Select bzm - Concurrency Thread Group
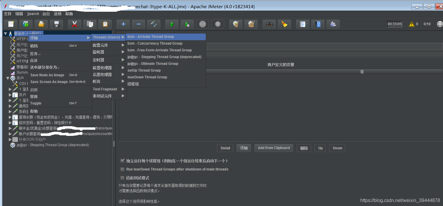This screenshot has width=443, height=206. coord(166,43)
